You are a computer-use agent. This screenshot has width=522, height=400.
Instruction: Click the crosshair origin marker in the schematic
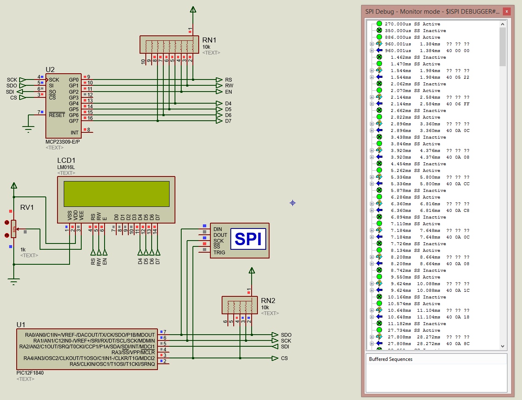292,203
